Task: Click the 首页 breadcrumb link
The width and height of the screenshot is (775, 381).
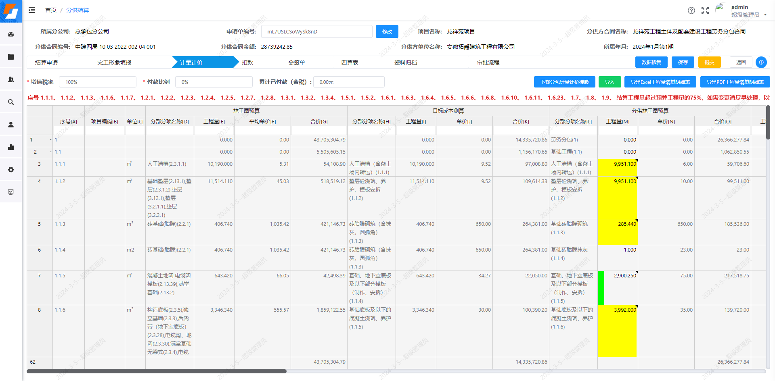Action: coord(51,10)
